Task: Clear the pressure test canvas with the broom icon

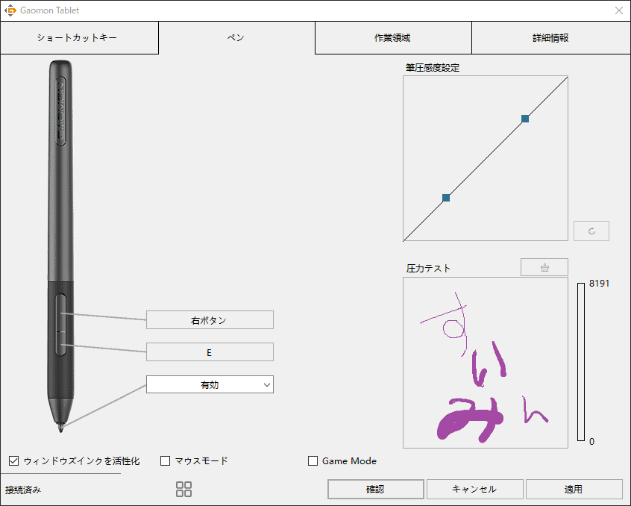Action: tap(544, 267)
